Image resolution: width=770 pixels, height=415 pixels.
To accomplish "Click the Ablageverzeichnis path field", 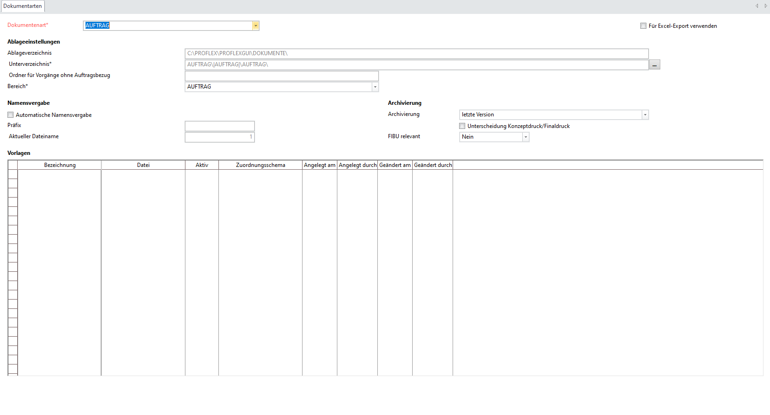I will 416,54.
